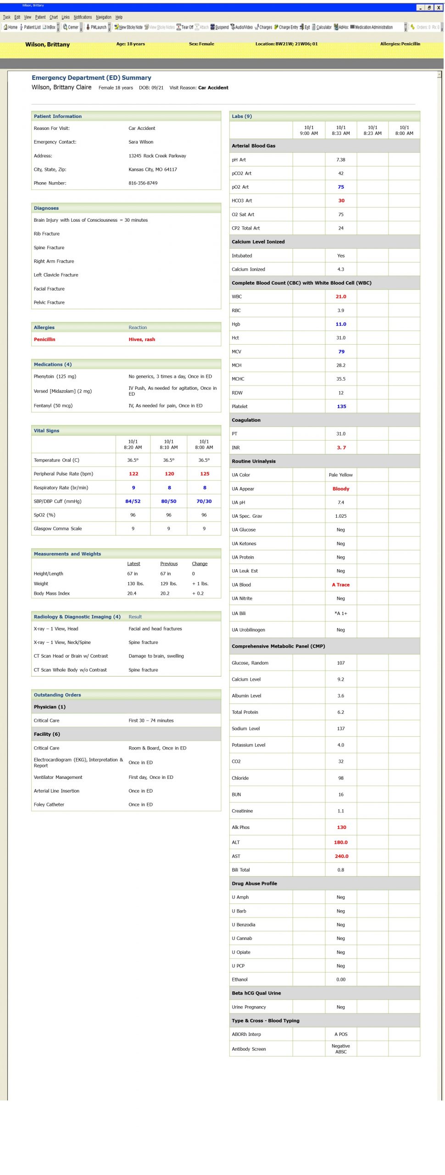445x1175 pixels.
Task: Open Charge Entry from the toolbar
Action: (x=286, y=27)
